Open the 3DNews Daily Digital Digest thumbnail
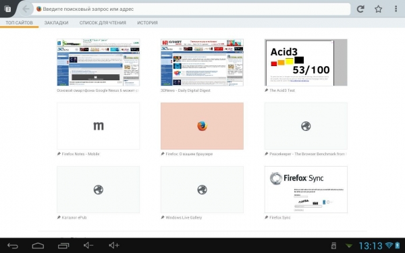The height and width of the screenshot is (253, 405). (x=202, y=63)
